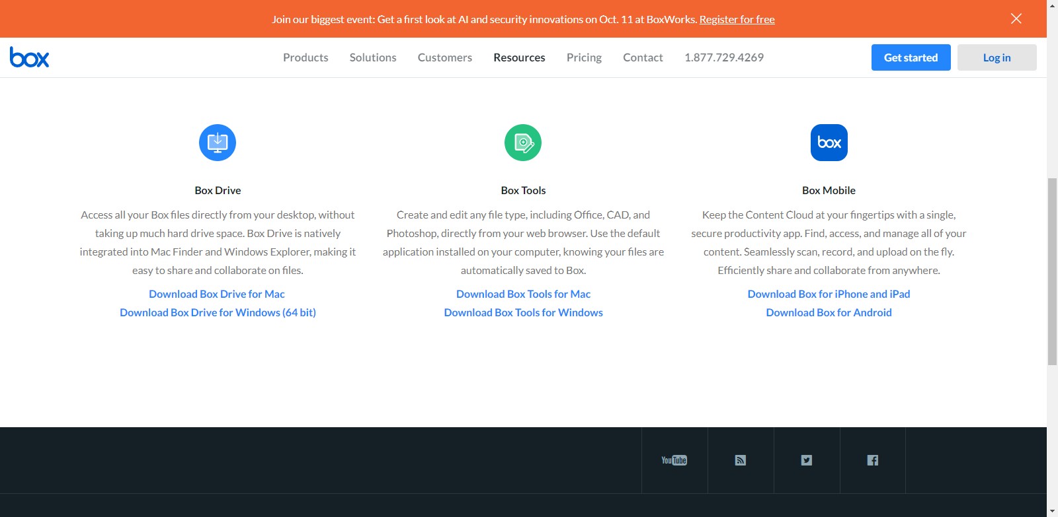The image size is (1058, 517).
Task: Download Box for Android
Action: [829, 312]
